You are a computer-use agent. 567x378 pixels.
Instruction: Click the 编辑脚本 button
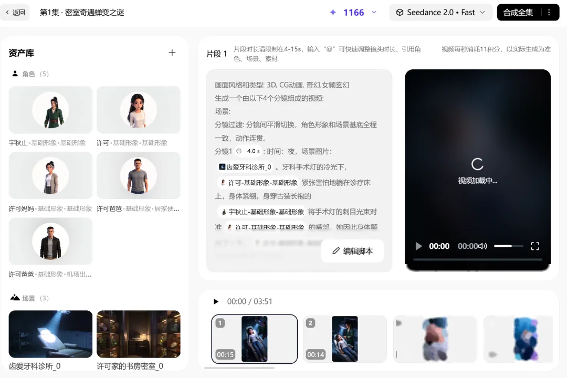click(x=352, y=250)
